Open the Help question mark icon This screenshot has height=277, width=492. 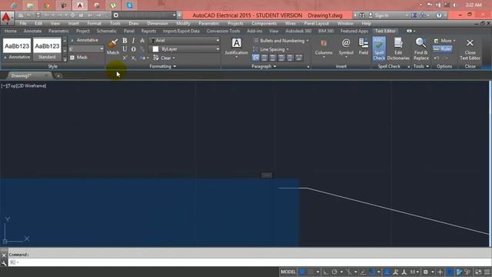pyautogui.click(x=439, y=15)
